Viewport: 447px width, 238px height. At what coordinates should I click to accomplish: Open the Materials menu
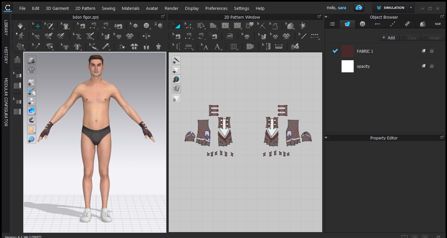coord(131,8)
